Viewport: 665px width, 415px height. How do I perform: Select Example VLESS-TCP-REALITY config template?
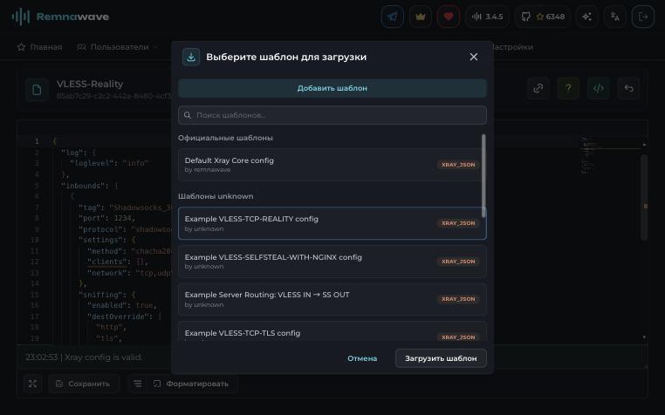pos(332,223)
